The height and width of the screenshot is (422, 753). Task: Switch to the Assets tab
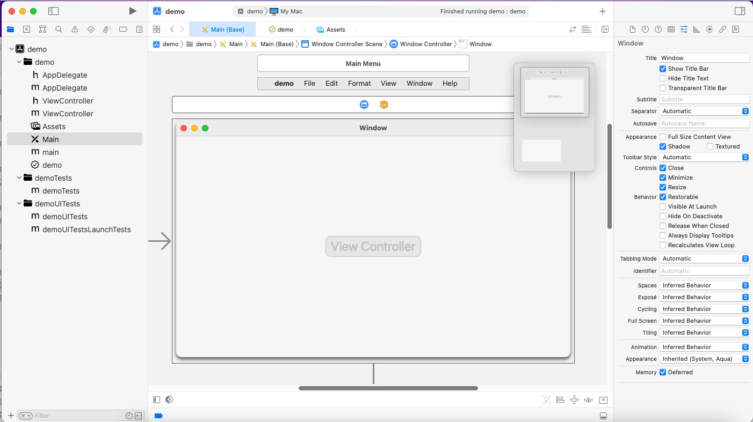331,29
